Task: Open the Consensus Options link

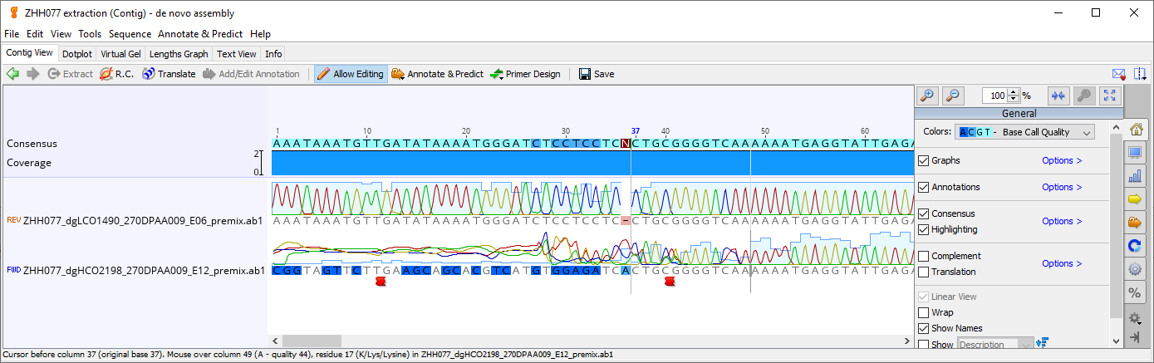Action: 1062,221
